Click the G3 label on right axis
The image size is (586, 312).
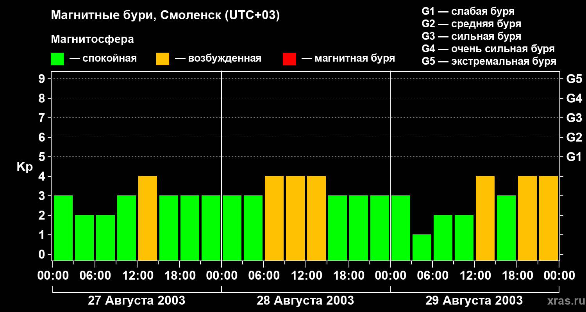574,118
